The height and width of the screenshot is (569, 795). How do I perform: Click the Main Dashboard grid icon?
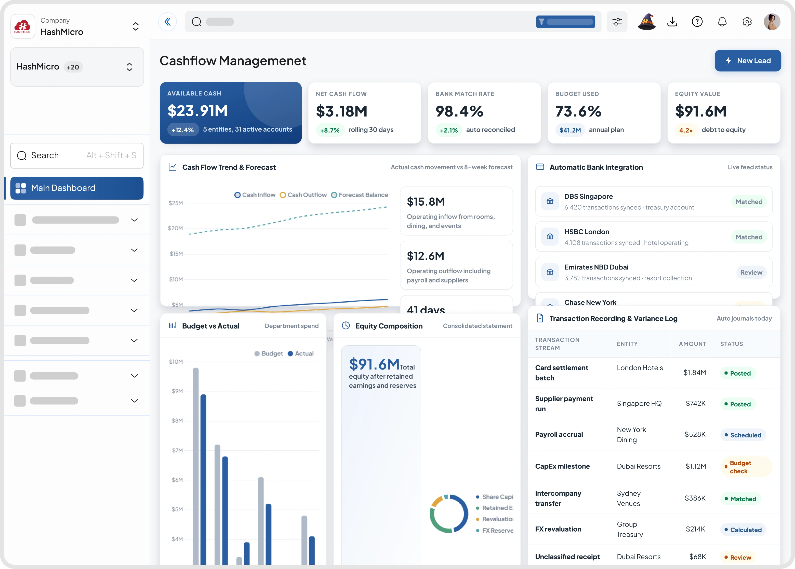click(x=21, y=188)
